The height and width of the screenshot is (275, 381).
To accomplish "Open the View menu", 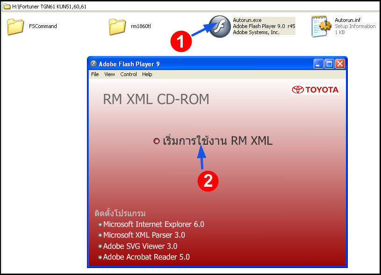I will pos(109,74).
